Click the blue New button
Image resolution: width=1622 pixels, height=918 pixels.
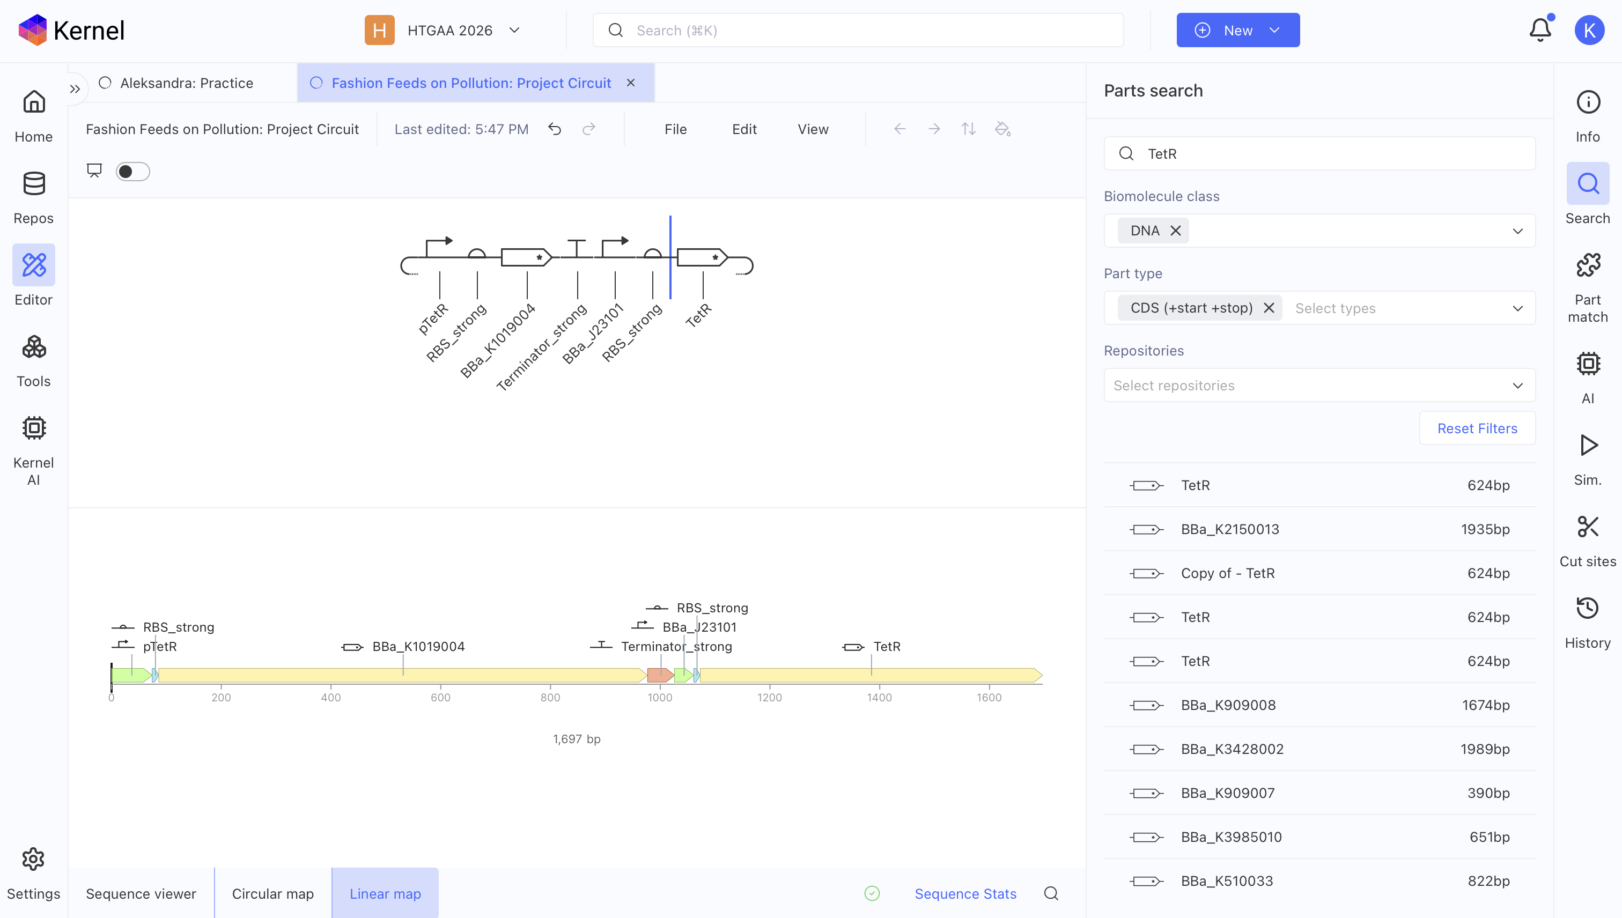tap(1238, 30)
